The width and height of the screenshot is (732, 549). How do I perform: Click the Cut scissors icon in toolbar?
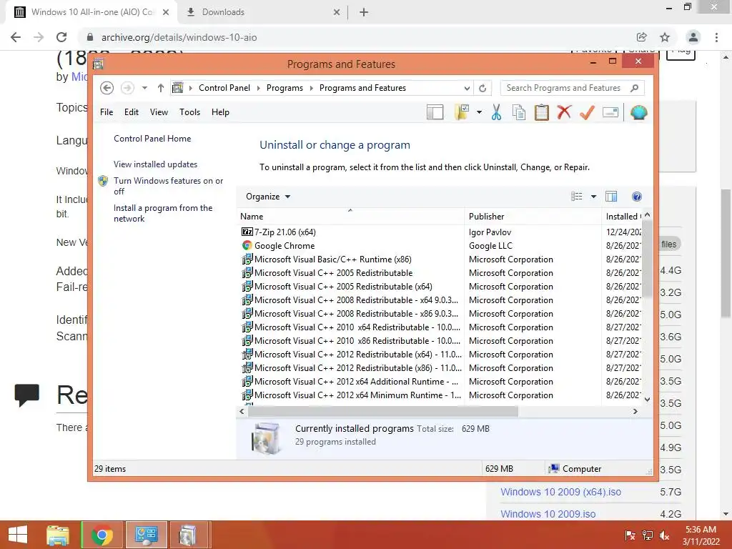tap(496, 112)
